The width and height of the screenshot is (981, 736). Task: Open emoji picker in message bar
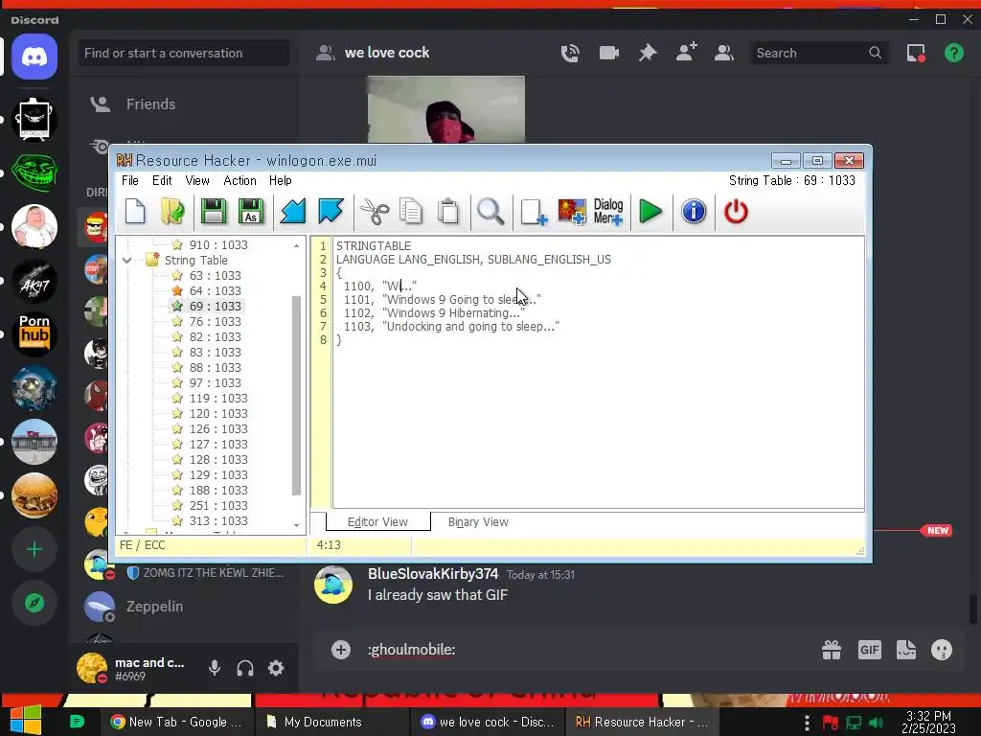[942, 651]
